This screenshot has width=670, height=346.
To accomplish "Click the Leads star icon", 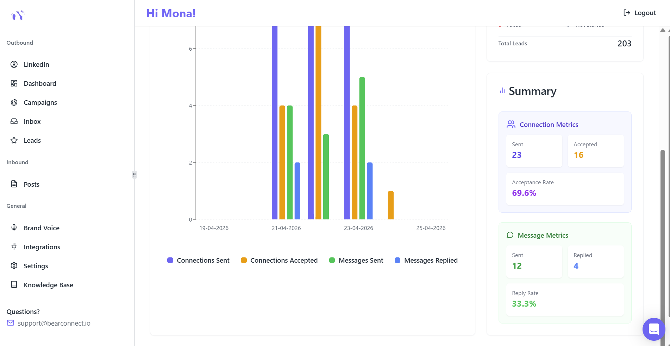I will [x=14, y=140].
